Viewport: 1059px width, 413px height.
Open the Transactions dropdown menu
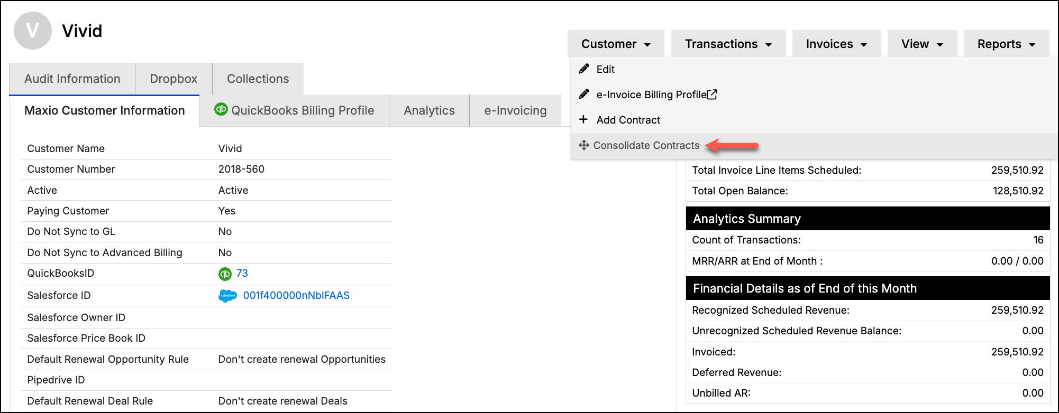pos(728,44)
